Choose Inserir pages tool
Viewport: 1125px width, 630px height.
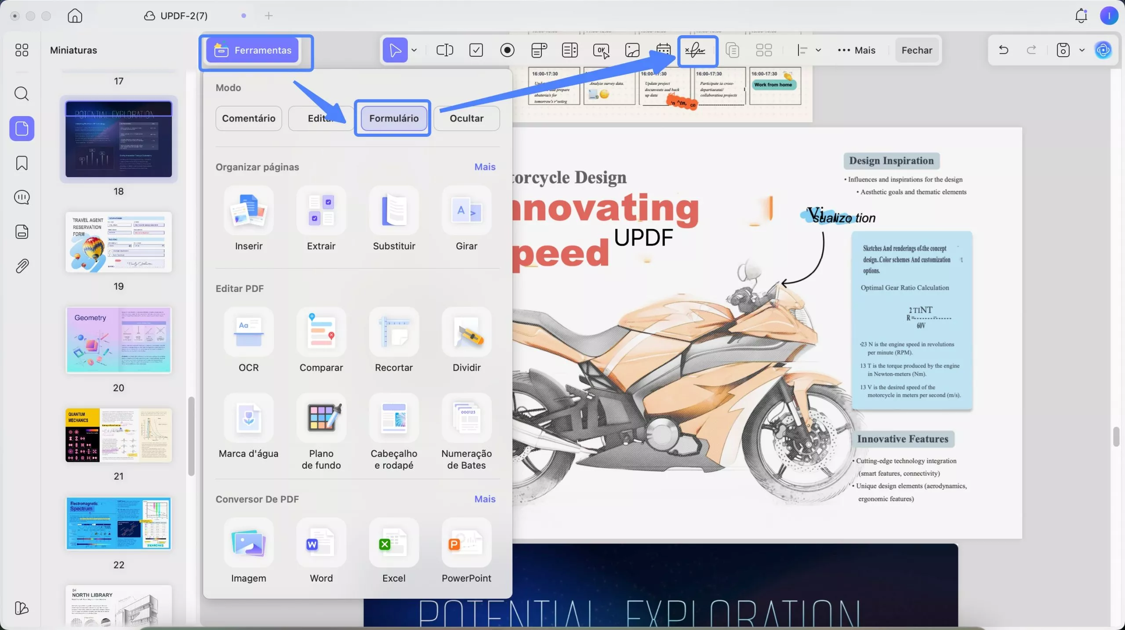[249, 219]
